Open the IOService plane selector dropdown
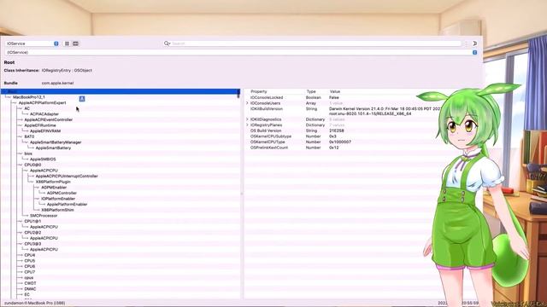 tap(32, 43)
